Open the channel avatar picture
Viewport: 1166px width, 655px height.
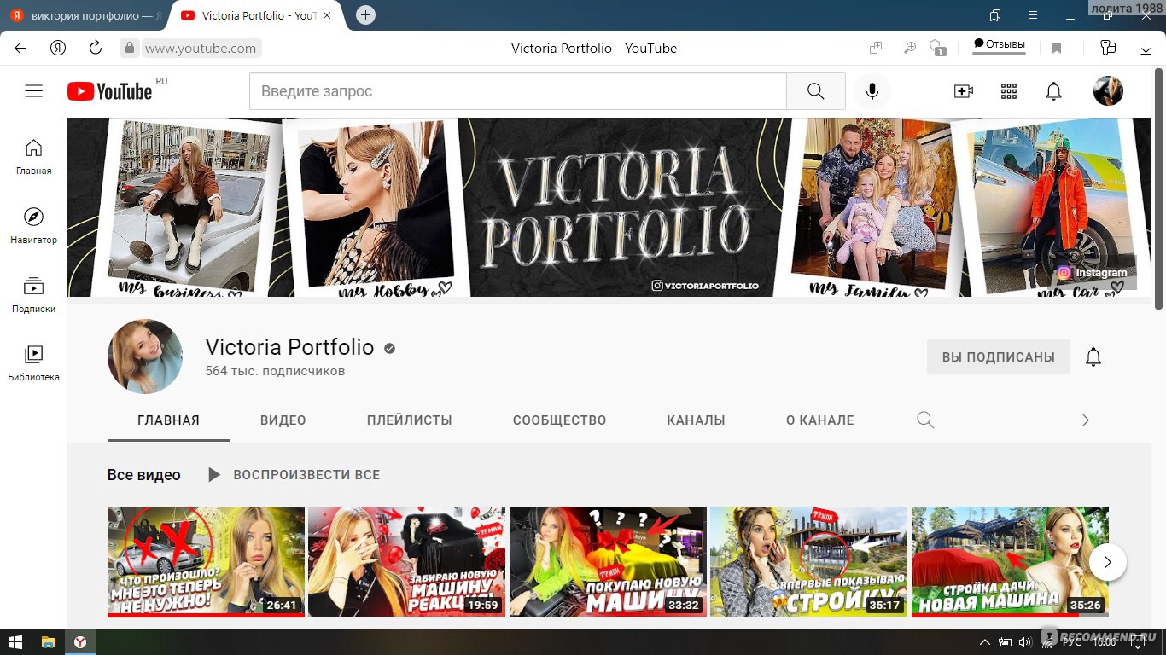tap(145, 356)
